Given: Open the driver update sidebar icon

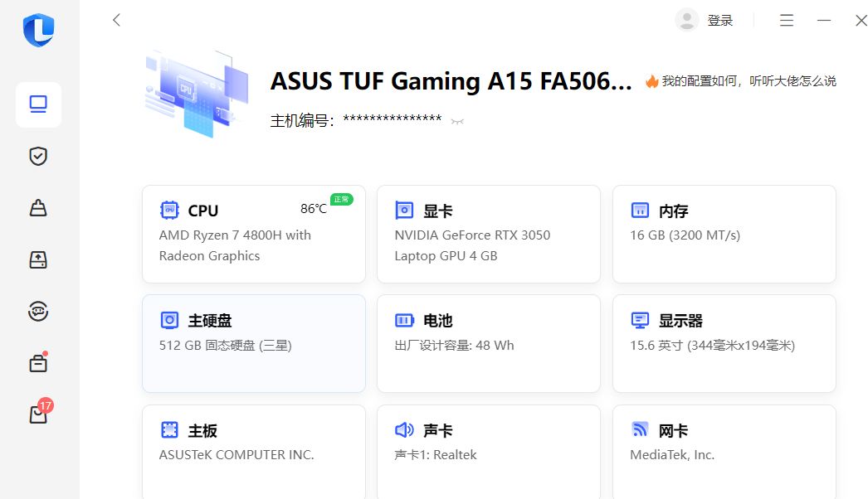Looking at the screenshot, I should (x=38, y=259).
